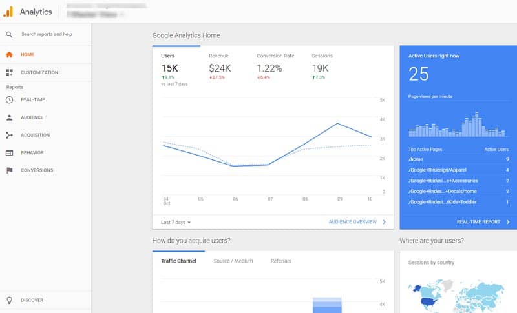
Task: Click the Analytics title text
Action: point(36,12)
